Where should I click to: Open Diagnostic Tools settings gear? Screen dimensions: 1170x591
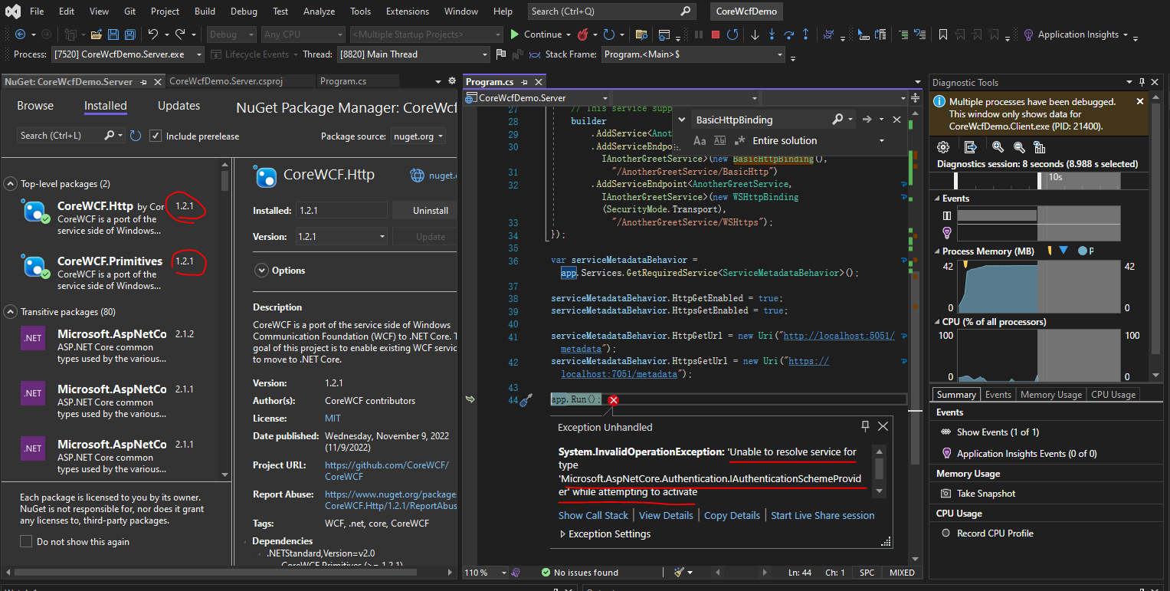pyautogui.click(x=943, y=147)
